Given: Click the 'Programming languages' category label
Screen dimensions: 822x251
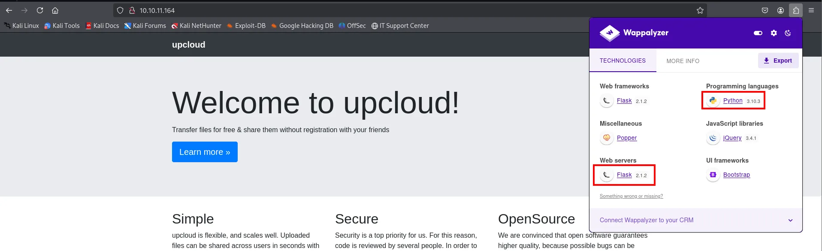Looking at the screenshot, I should (742, 86).
